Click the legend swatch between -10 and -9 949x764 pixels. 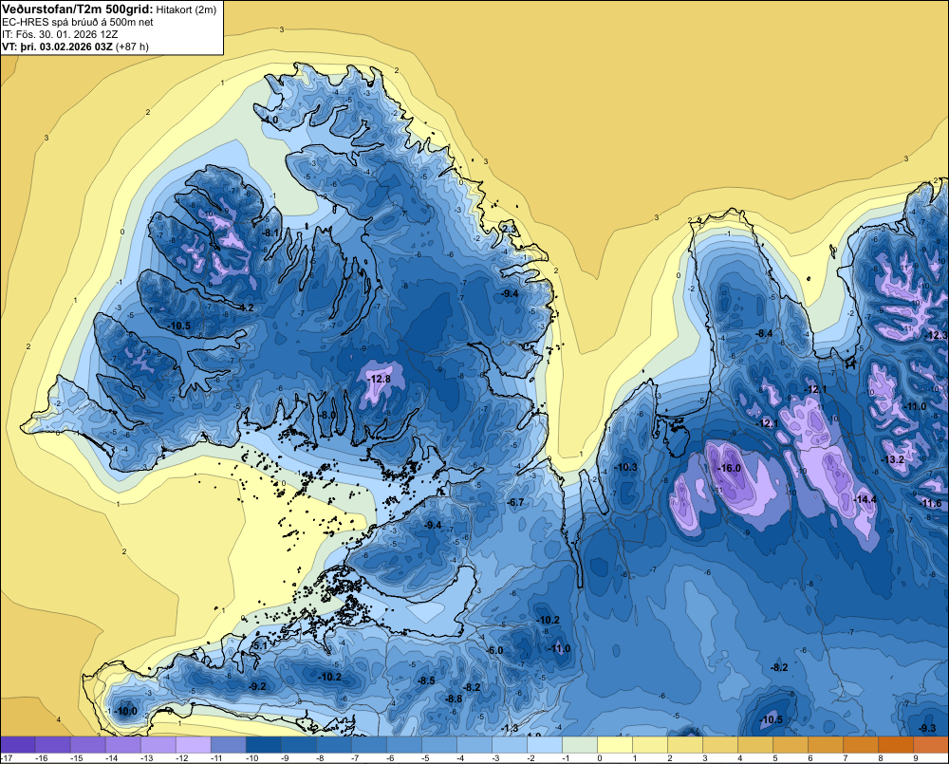[x=264, y=744]
